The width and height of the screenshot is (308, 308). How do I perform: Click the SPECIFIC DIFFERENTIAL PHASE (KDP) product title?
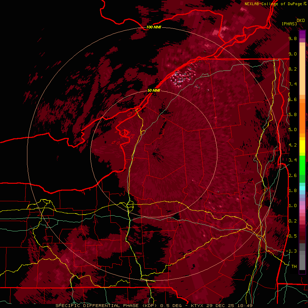click(x=106, y=306)
